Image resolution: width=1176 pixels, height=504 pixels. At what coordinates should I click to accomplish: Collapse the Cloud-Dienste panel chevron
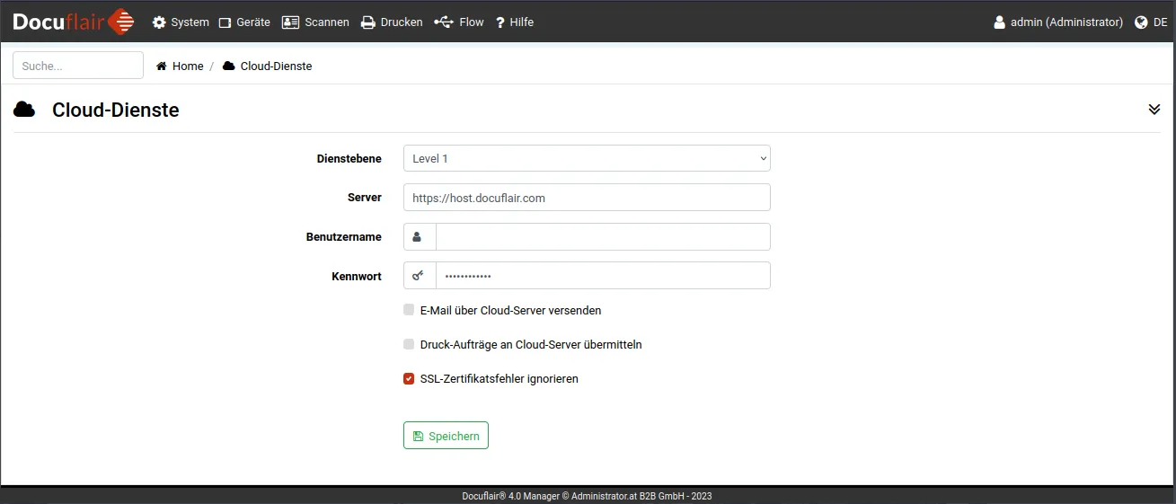click(x=1154, y=110)
